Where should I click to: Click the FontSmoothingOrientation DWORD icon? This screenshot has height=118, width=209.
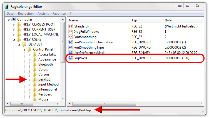coord(70,42)
